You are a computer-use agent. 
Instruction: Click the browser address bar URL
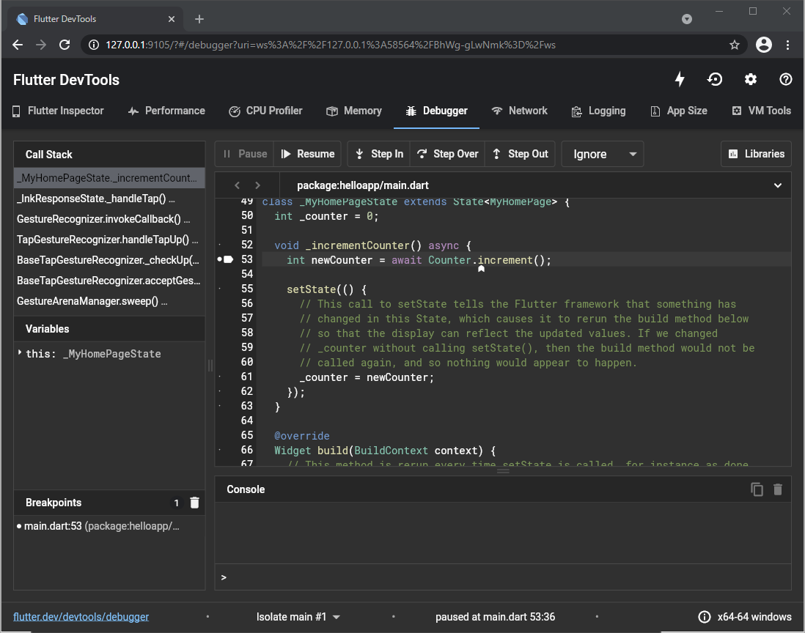tap(331, 45)
